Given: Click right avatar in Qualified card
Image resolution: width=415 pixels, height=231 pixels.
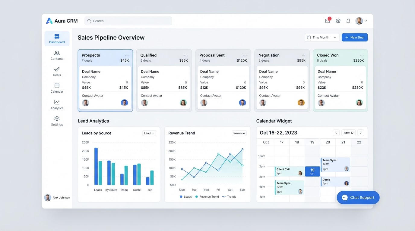Looking at the screenshot, I should click(x=183, y=103).
